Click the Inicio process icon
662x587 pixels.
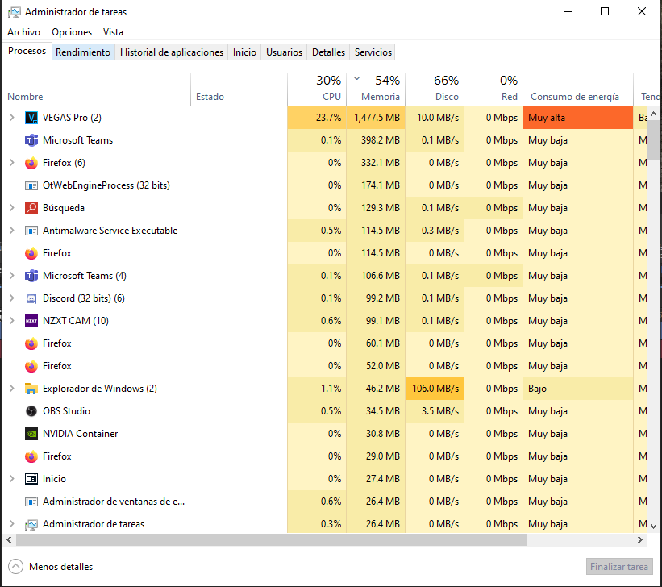31,479
